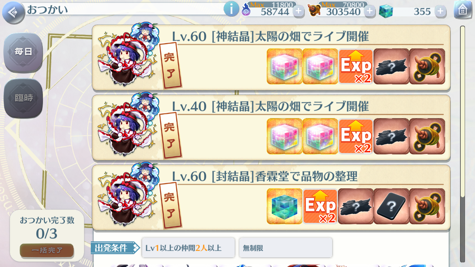The image size is (475, 267).
Task: Select the 毎日 daily tab
Action: click(x=23, y=52)
